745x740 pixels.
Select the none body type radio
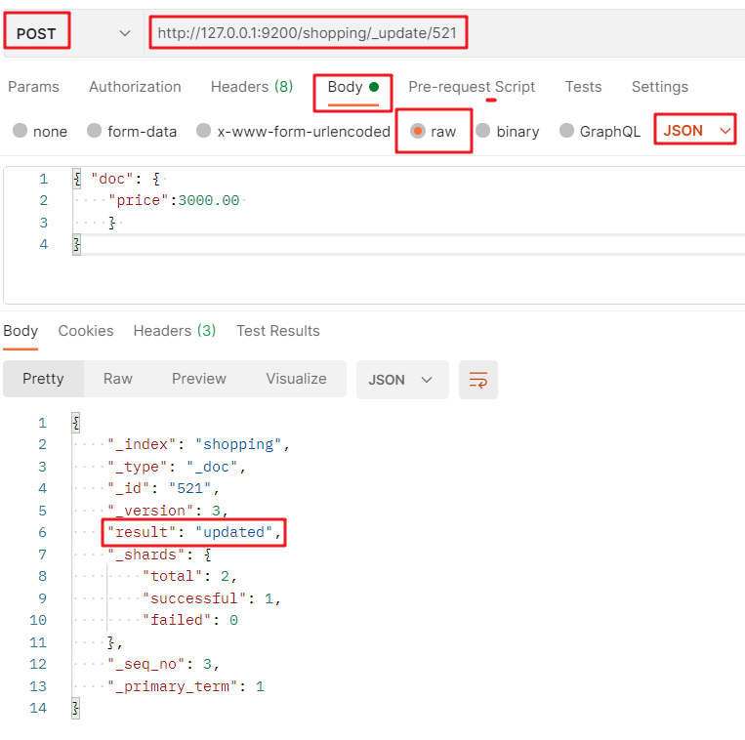(x=20, y=131)
